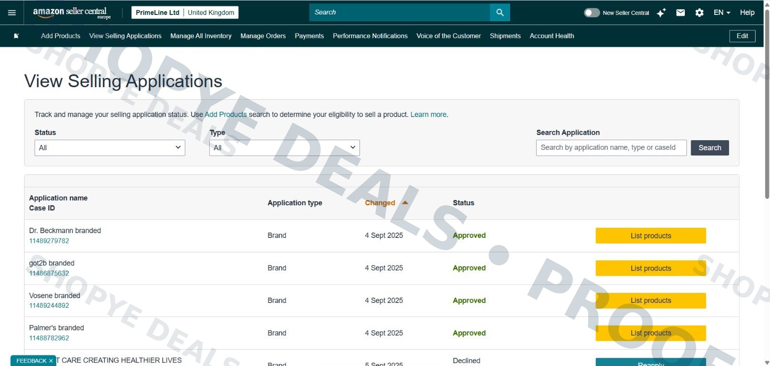Open Voice of the Customer
The height and width of the screenshot is (366, 770).
click(x=449, y=36)
